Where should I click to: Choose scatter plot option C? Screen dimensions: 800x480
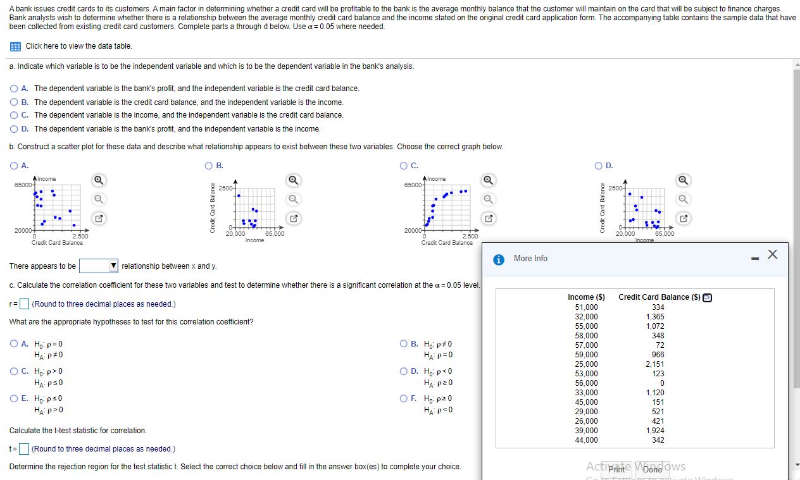pos(403,166)
